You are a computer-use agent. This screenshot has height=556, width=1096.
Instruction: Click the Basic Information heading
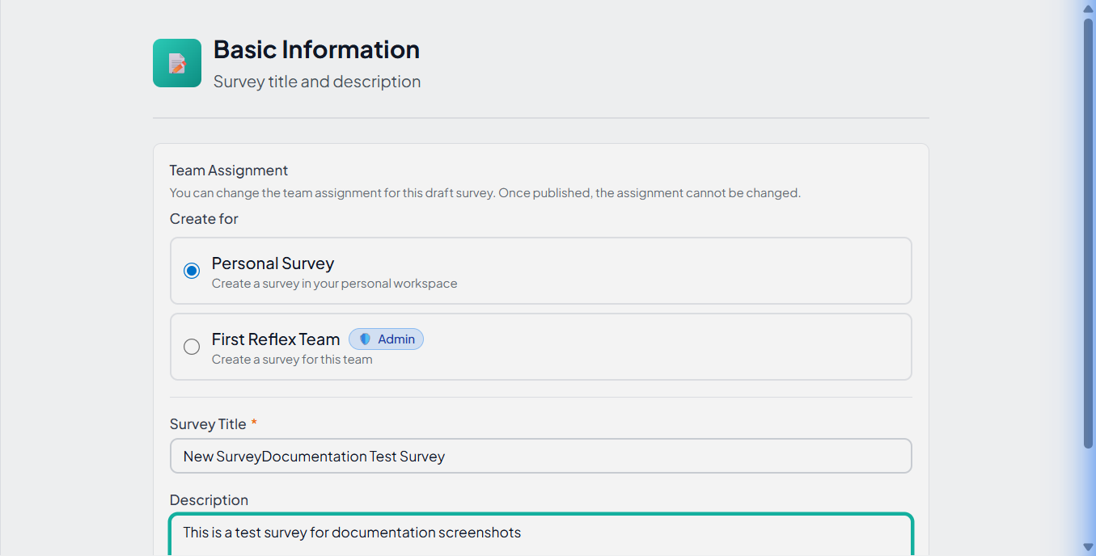[316, 49]
